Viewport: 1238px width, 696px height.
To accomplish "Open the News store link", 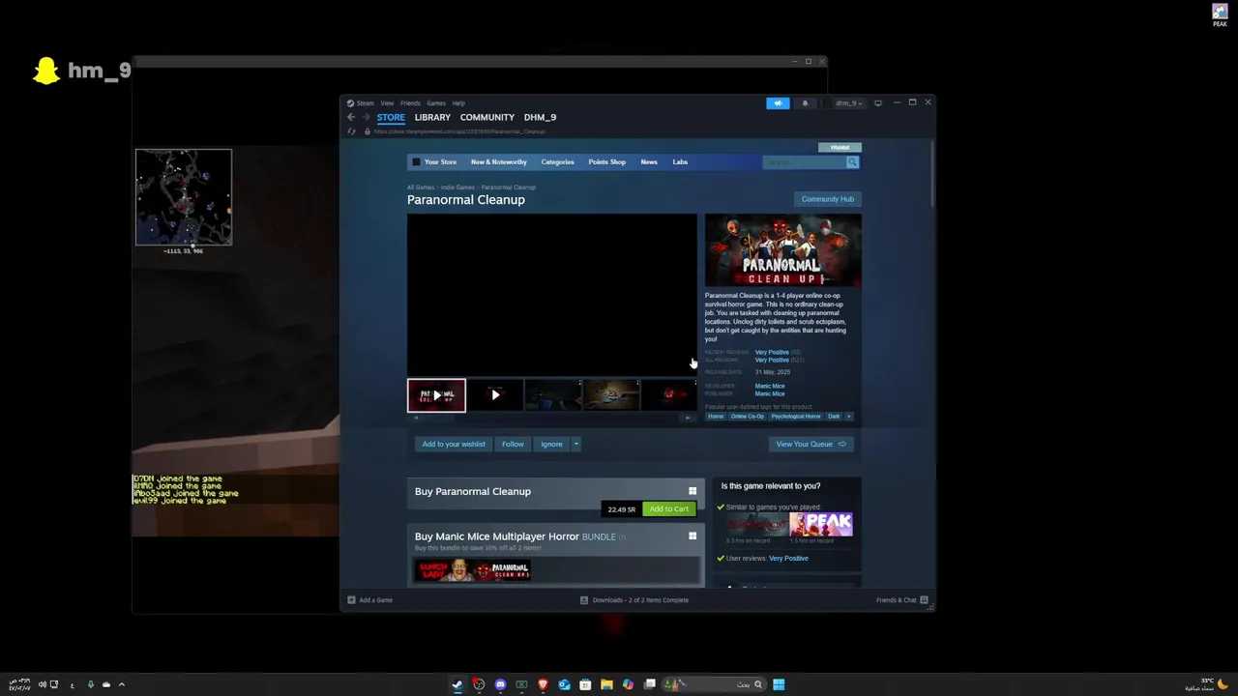I will pyautogui.click(x=649, y=162).
